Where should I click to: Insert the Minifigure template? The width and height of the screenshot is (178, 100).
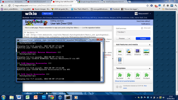(x=146, y=76)
